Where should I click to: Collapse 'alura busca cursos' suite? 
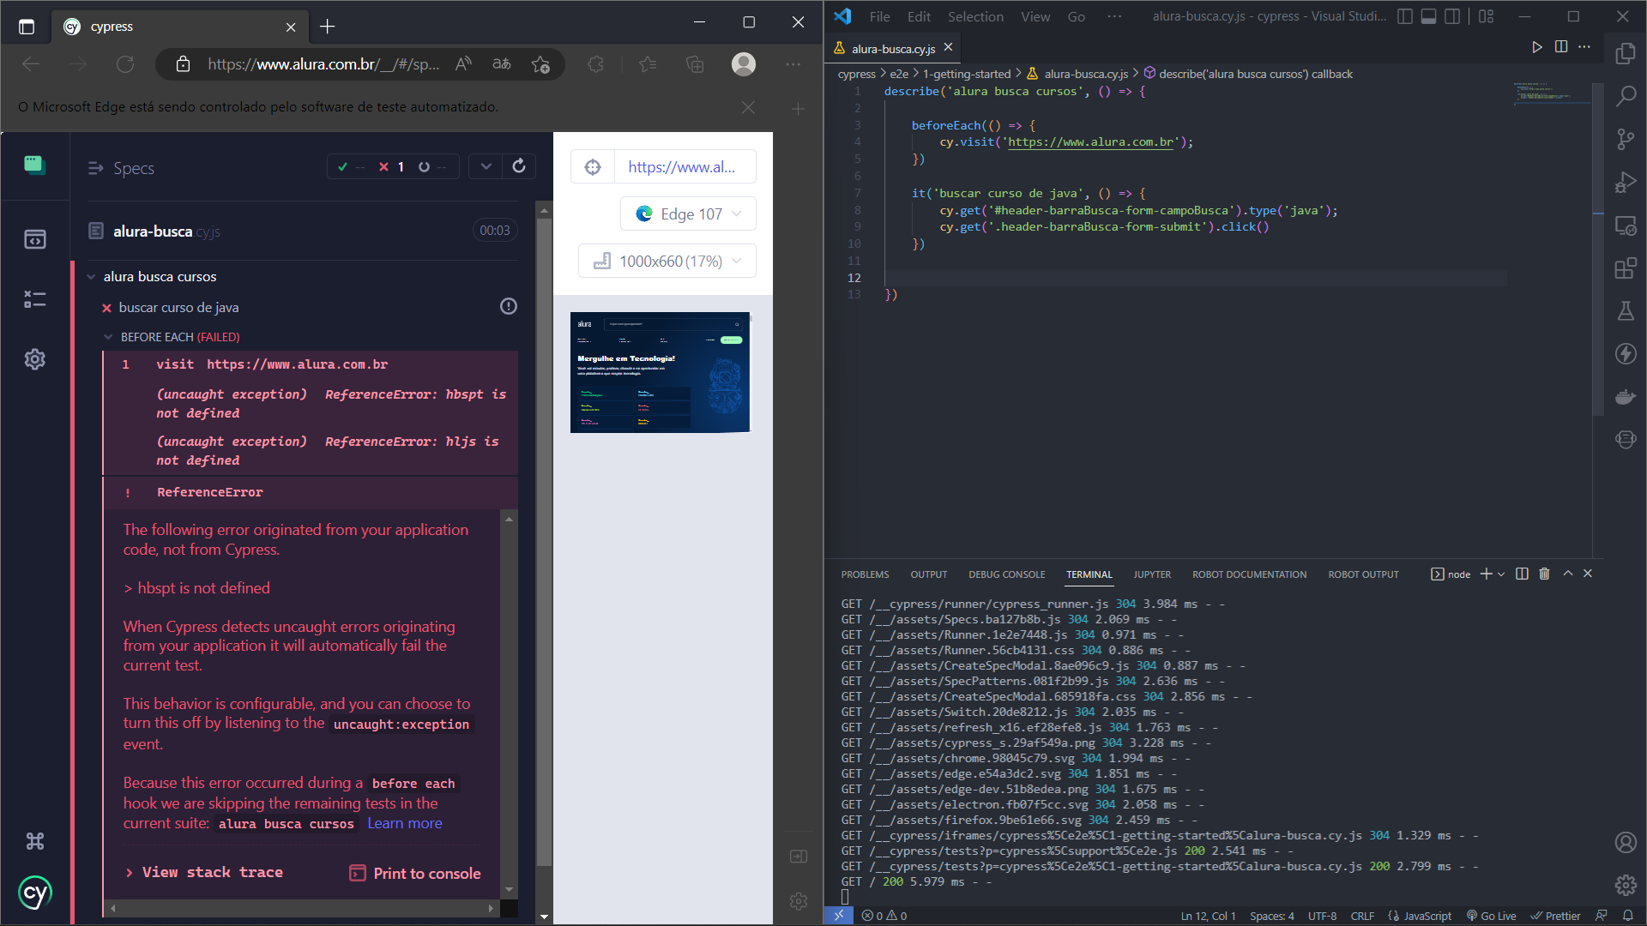point(91,277)
